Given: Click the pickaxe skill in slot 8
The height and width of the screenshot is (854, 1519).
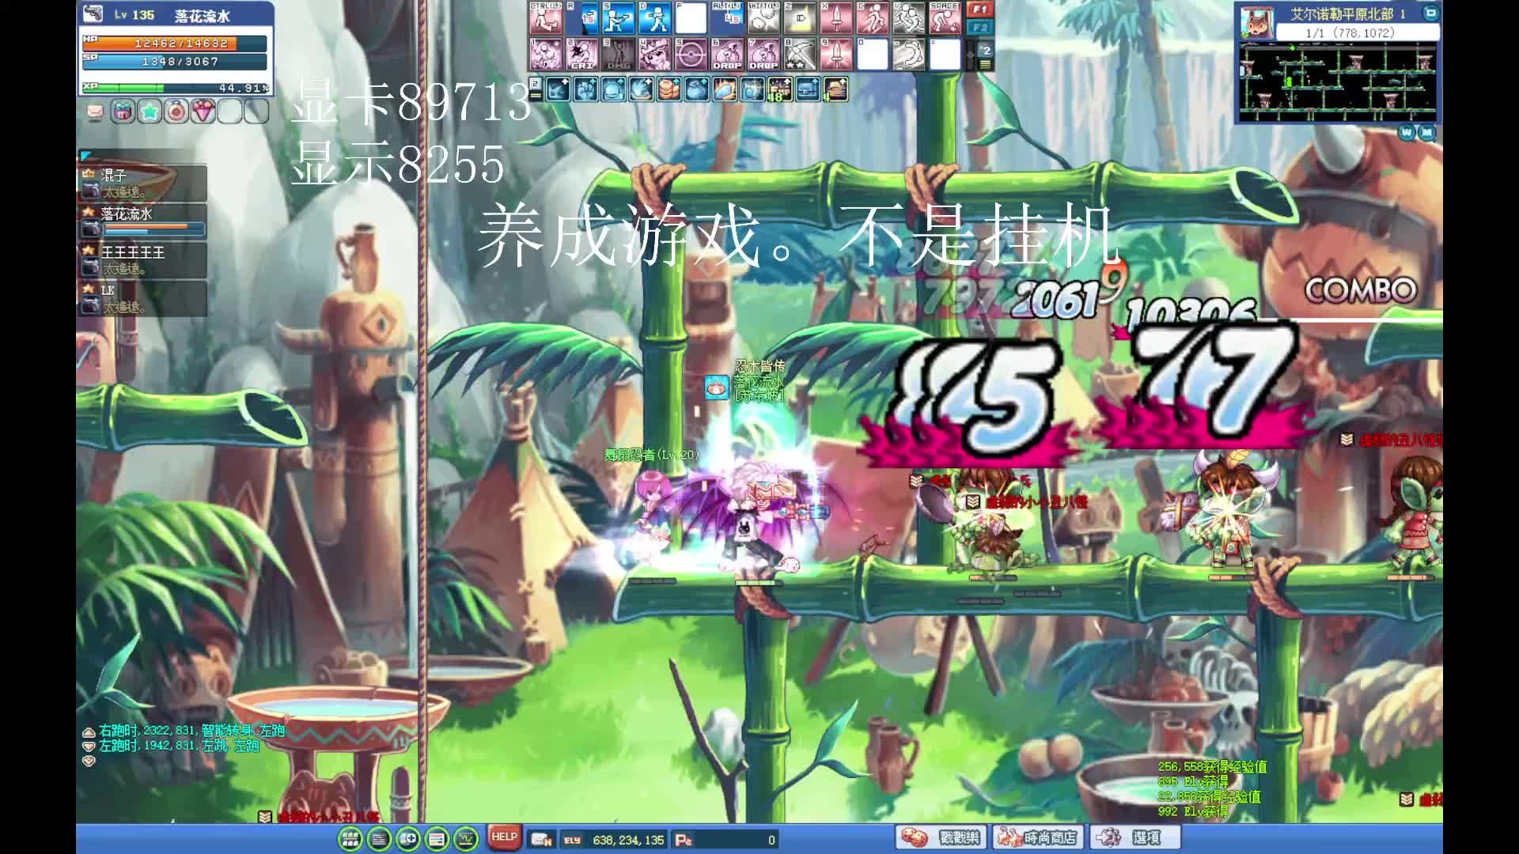Looking at the screenshot, I should 800,54.
